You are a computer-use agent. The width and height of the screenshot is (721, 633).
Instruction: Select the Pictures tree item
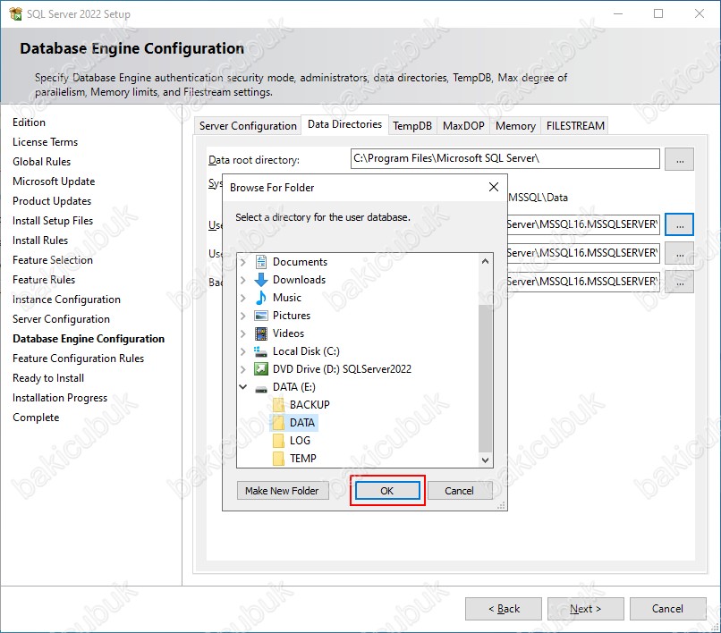pyautogui.click(x=292, y=316)
